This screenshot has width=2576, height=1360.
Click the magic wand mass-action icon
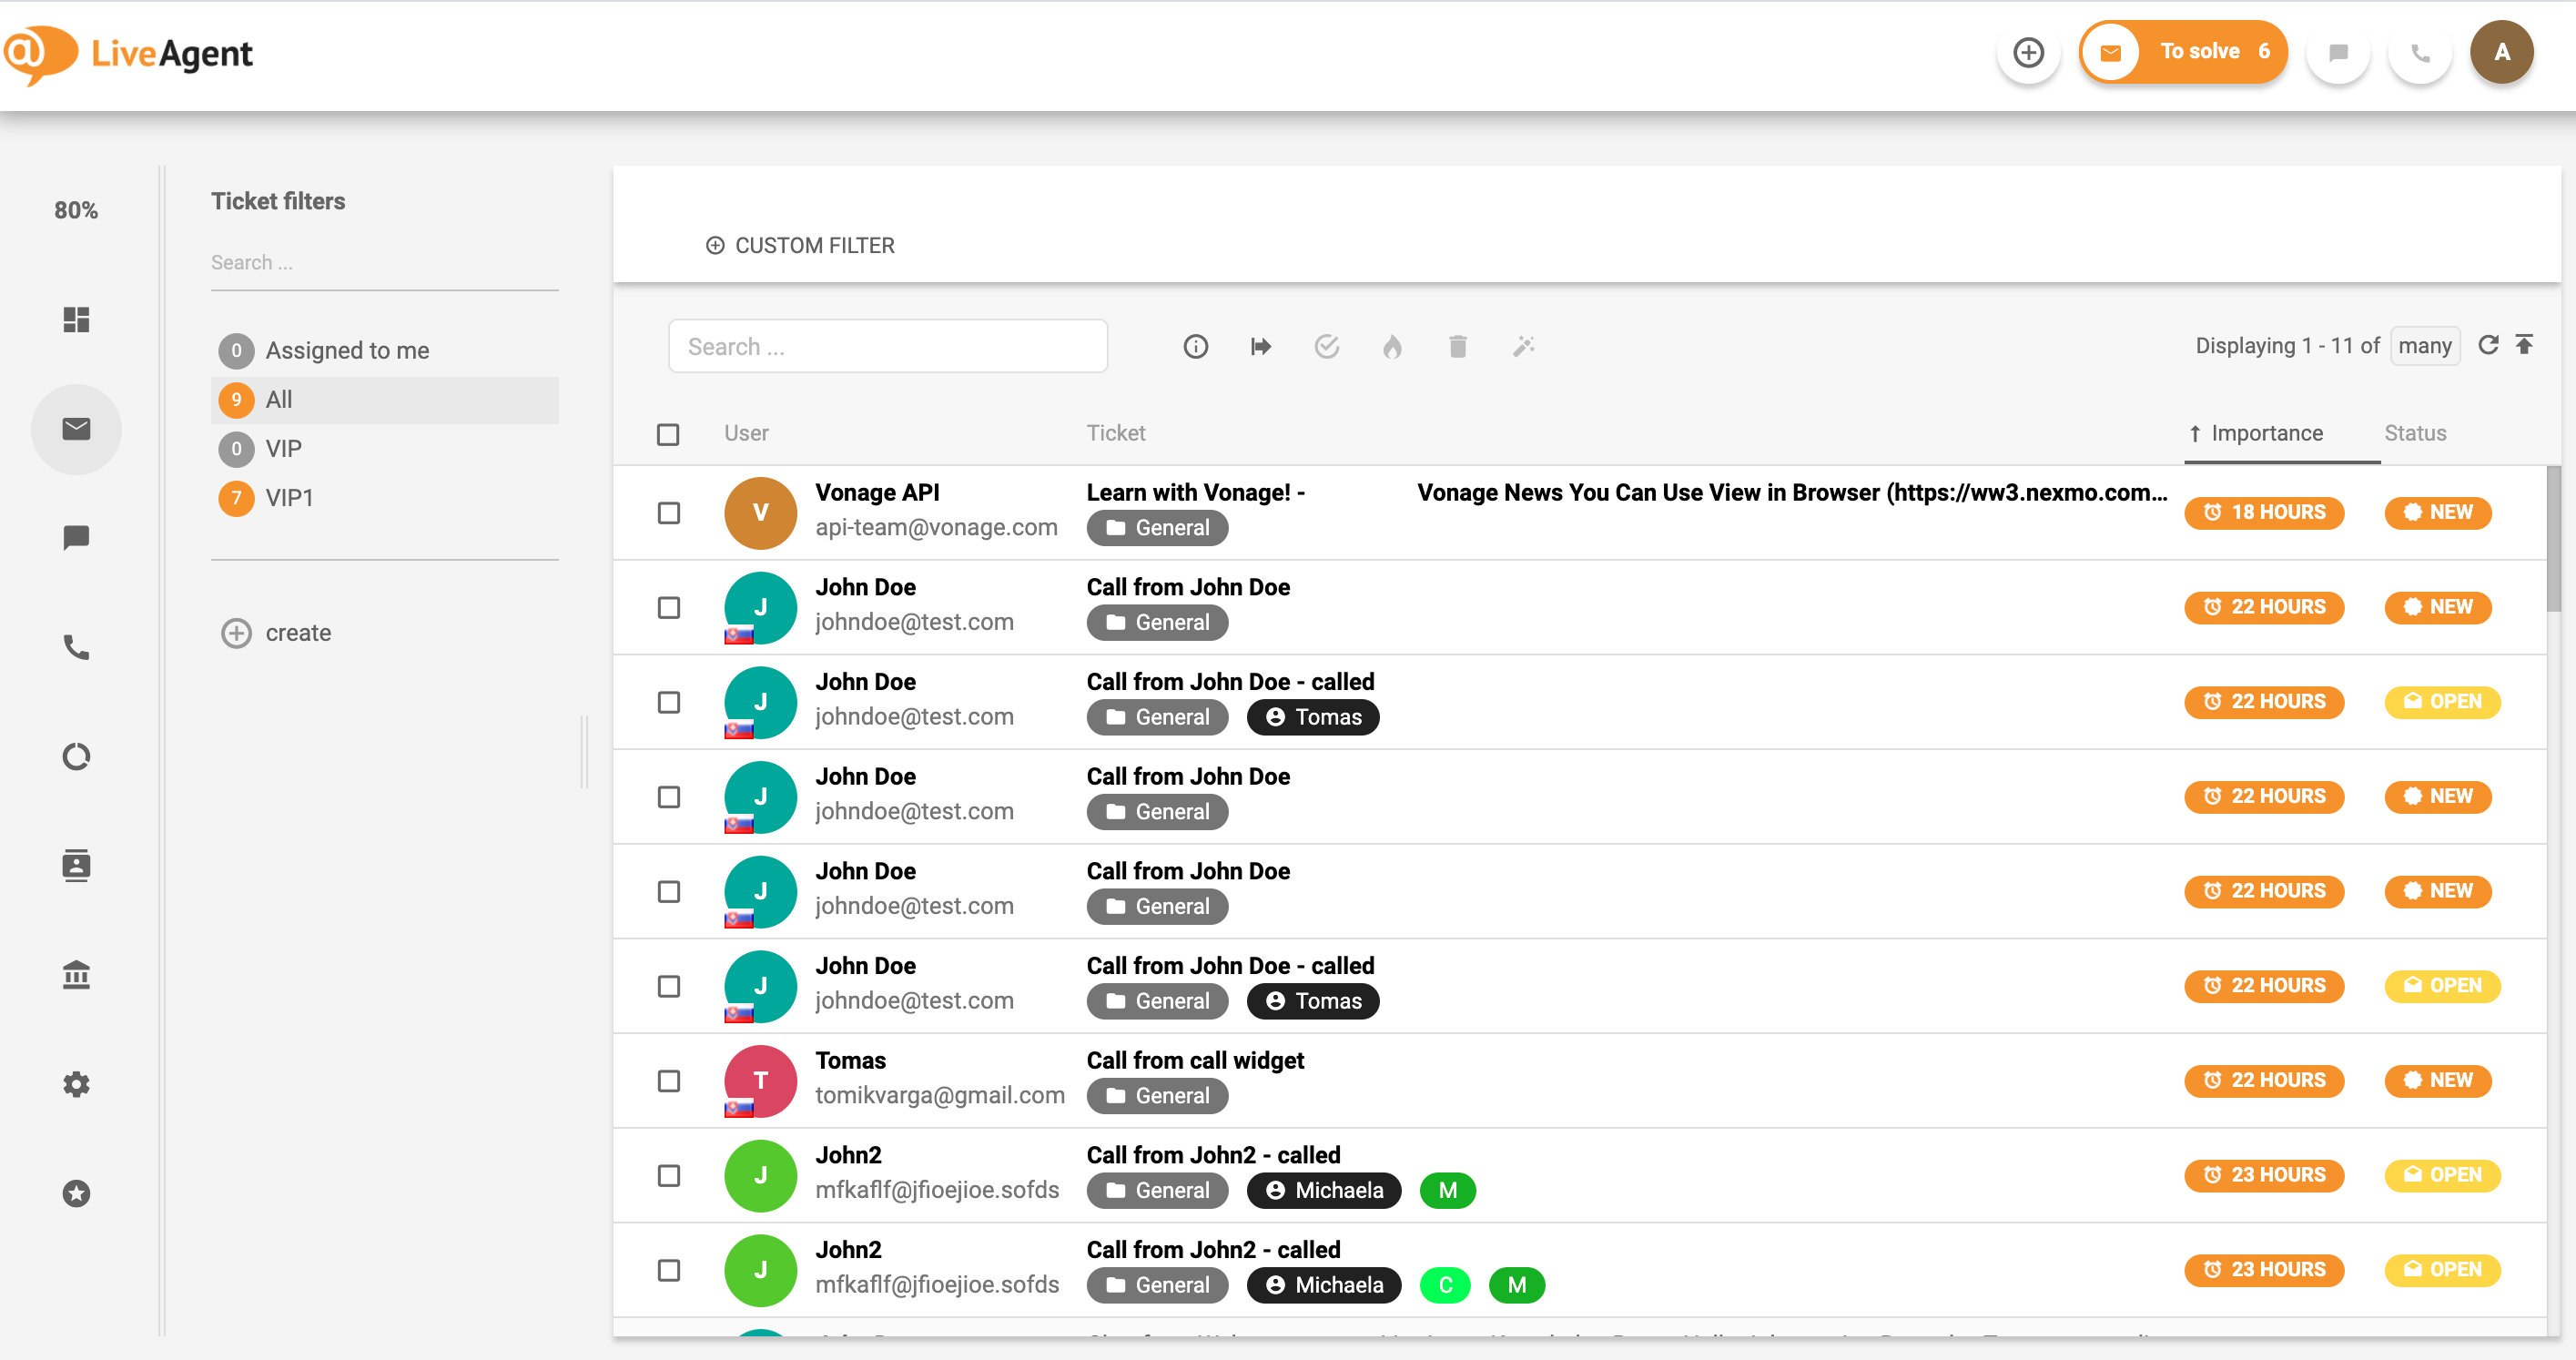pos(1523,346)
